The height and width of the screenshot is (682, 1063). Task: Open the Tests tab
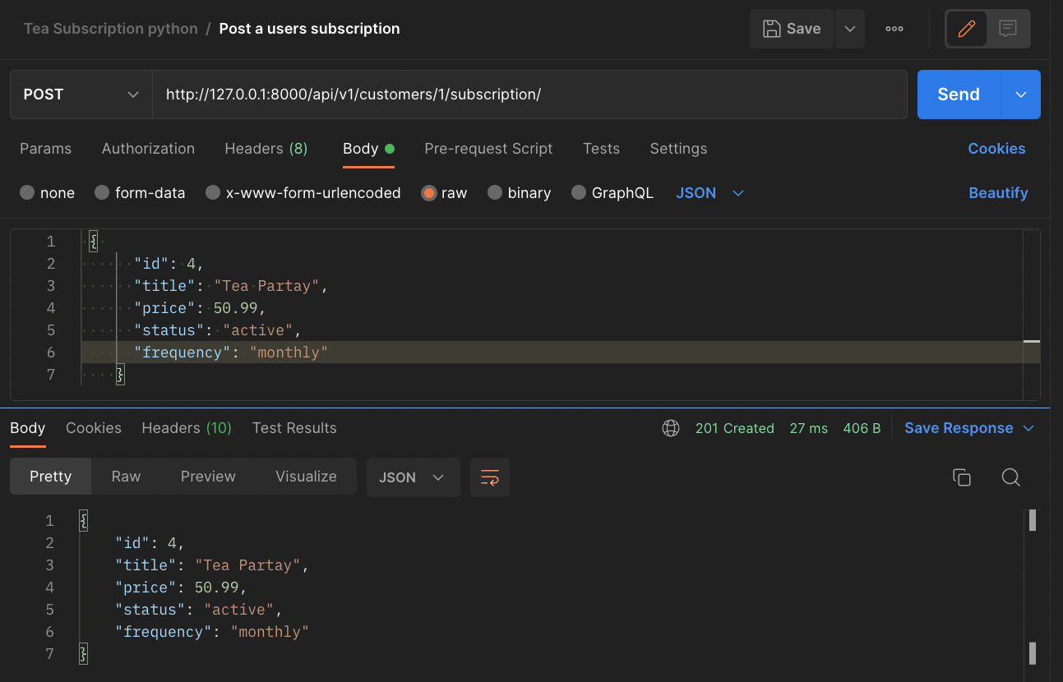(x=601, y=149)
